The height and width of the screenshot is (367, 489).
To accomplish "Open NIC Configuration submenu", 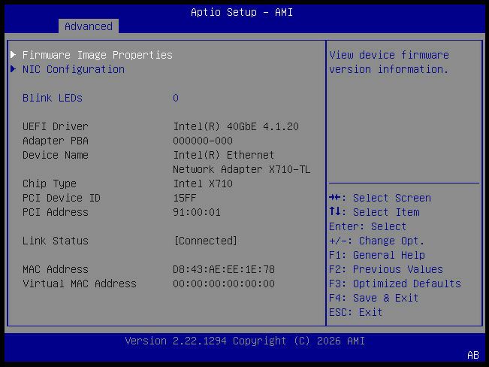I will [x=74, y=69].
